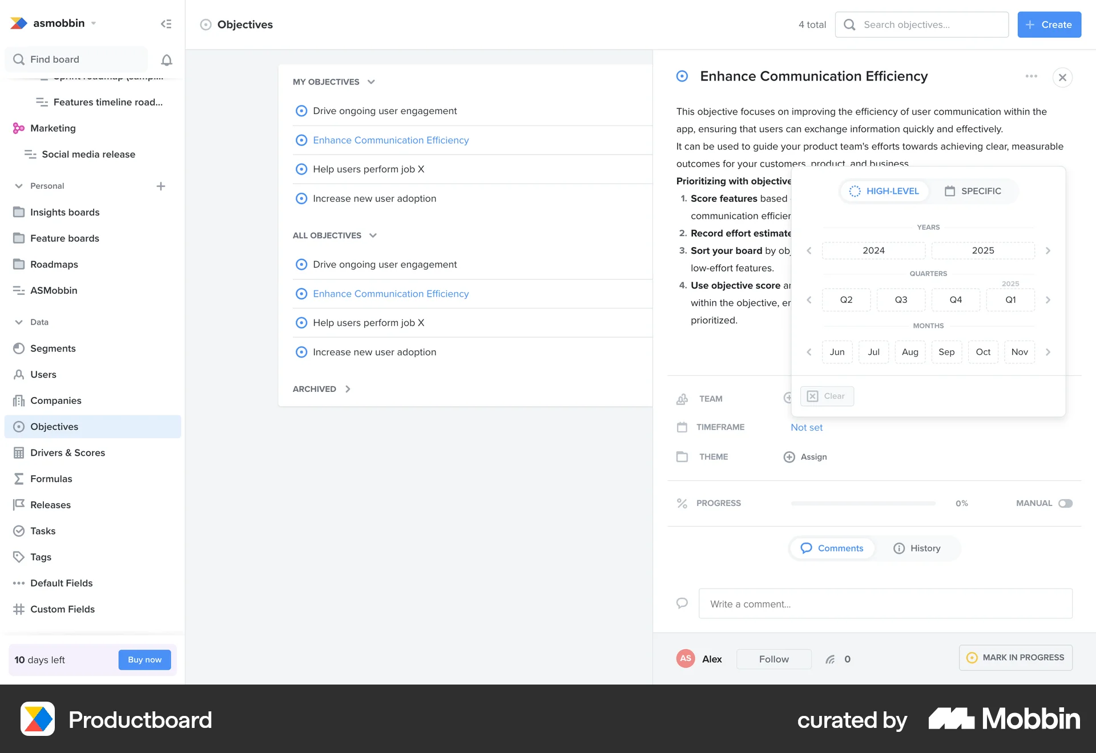Collapse the MY OBJECTIVES list
1096x753 pixels.
[371, 82]
